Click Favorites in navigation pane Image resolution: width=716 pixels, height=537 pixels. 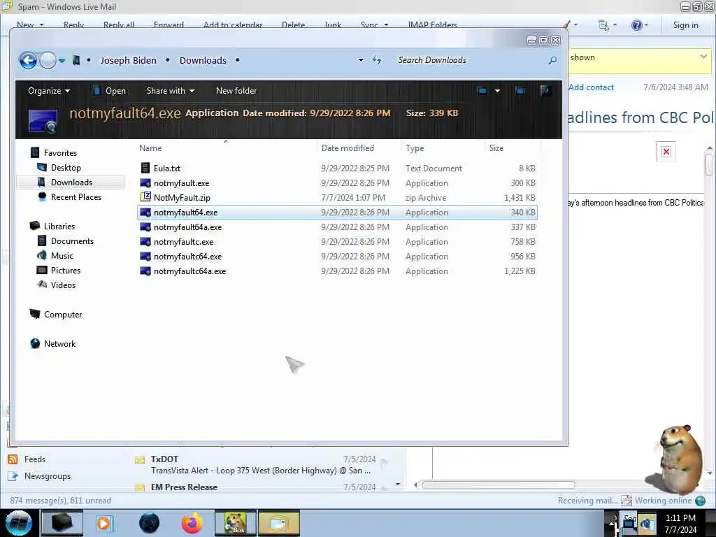pos(60,153)
